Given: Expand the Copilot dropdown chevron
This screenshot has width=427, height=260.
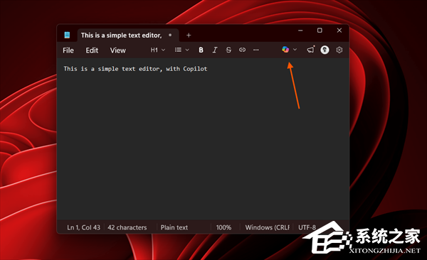Looking at the screenshot, I should pyautogui.click(x=295, y=50).
